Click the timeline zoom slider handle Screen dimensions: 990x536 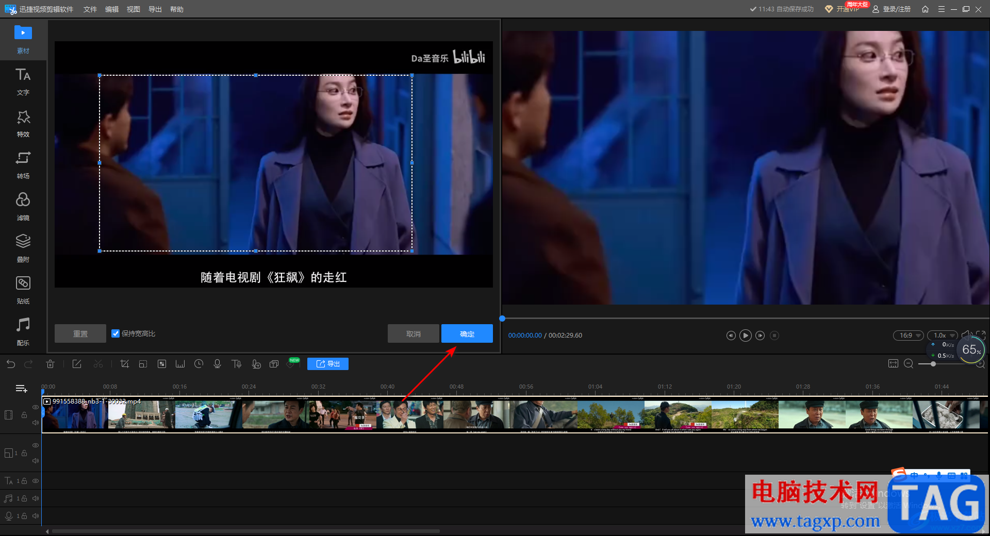pos(933,364)
